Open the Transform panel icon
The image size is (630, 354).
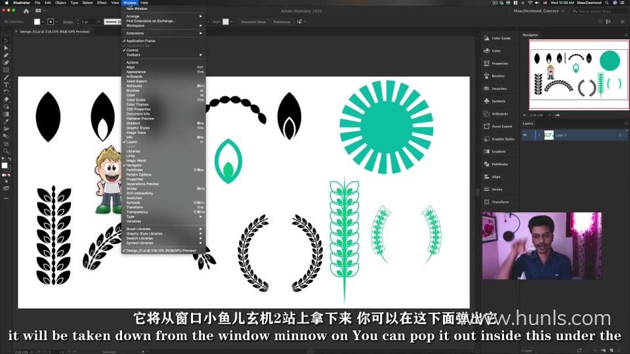(486, 202)
